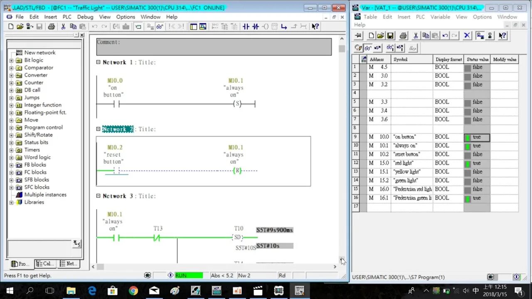Expand FC blocks tree node

click(11, 172)
